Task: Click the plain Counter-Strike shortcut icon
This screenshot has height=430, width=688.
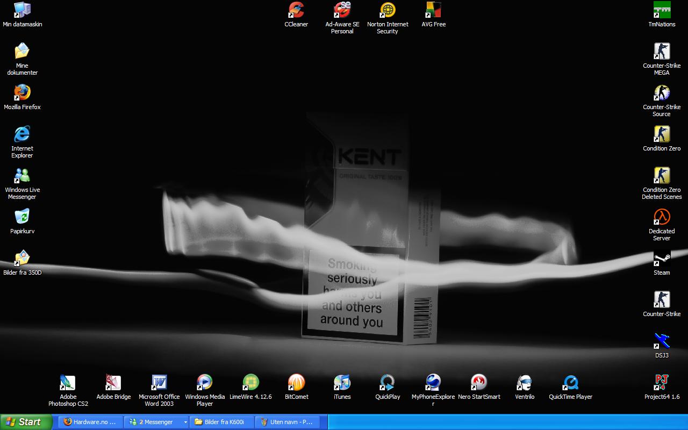Action: point(662,299)
